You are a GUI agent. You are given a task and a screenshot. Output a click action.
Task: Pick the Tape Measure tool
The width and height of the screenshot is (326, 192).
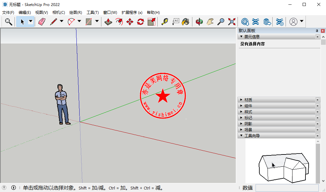(165, 21)
